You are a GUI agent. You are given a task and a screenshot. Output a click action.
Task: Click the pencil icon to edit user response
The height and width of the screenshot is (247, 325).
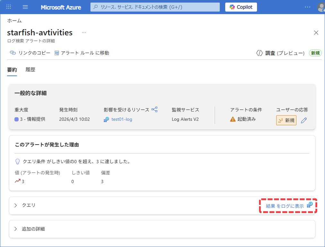pyautogui.click(x=304, y=120)
